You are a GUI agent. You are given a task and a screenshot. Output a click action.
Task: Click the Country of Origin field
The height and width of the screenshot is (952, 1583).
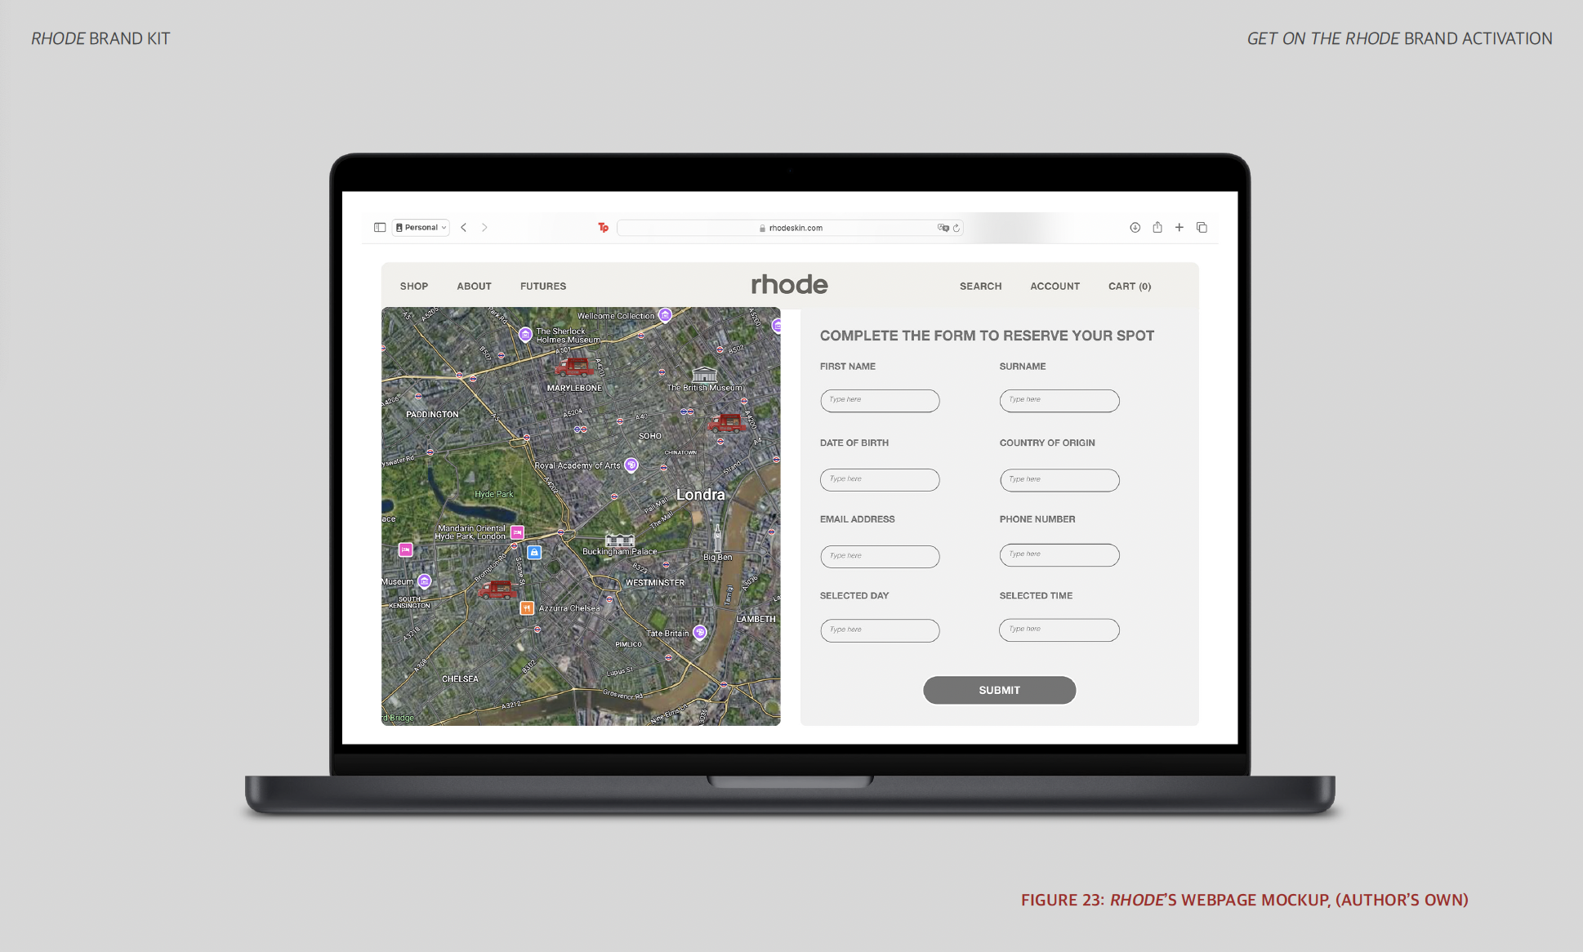tap(1059, 479)
